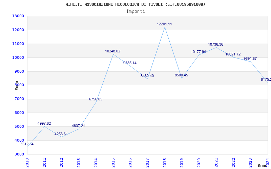
Task: Click the x-axis year 2017
Action: 147,163
